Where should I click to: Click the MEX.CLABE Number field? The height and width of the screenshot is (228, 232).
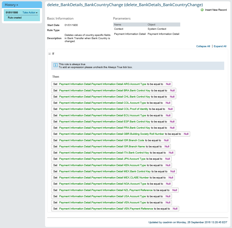104,178
